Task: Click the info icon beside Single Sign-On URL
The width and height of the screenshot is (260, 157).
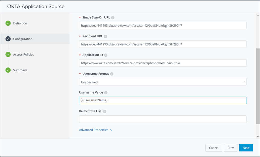Action: pyautogui.click(x=113, y=18)
